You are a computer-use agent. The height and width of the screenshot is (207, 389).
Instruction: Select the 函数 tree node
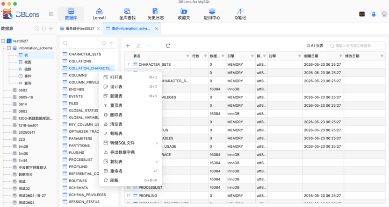click(x=28, y=69)
